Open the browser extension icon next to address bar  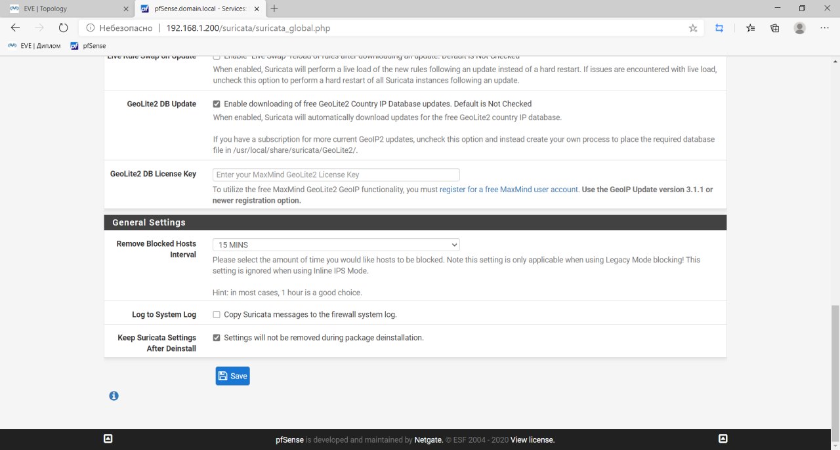[x=719, y=28]
